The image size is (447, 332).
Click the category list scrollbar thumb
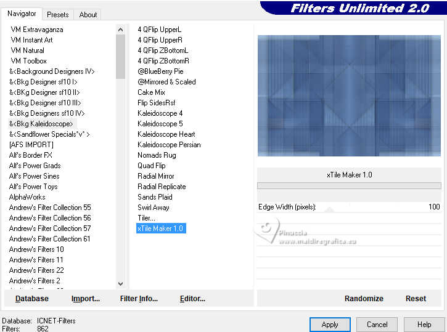click(x=121, y=57)
